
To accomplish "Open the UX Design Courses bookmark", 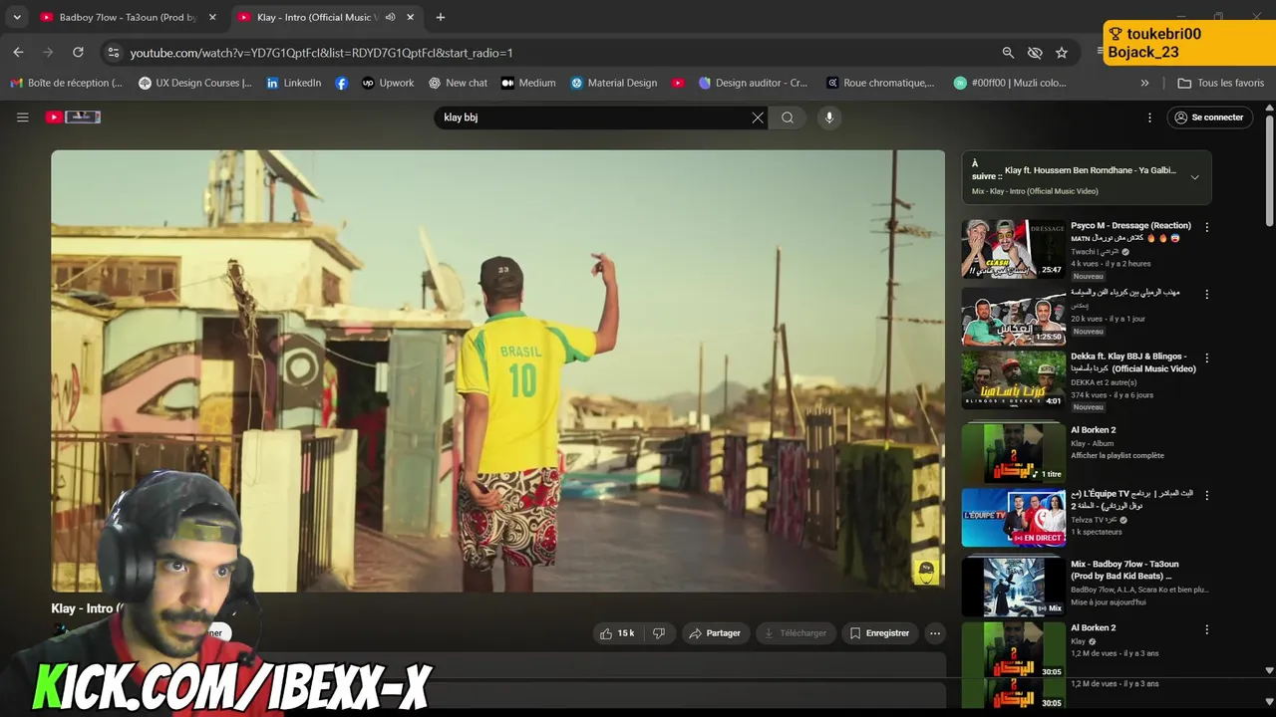I will click(x=195, y=84).
